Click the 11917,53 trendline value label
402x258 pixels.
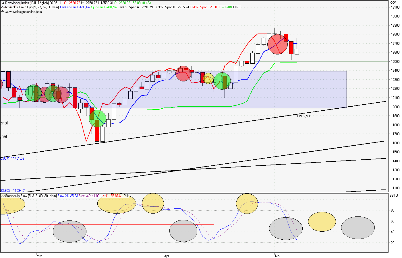pos(304,116)
